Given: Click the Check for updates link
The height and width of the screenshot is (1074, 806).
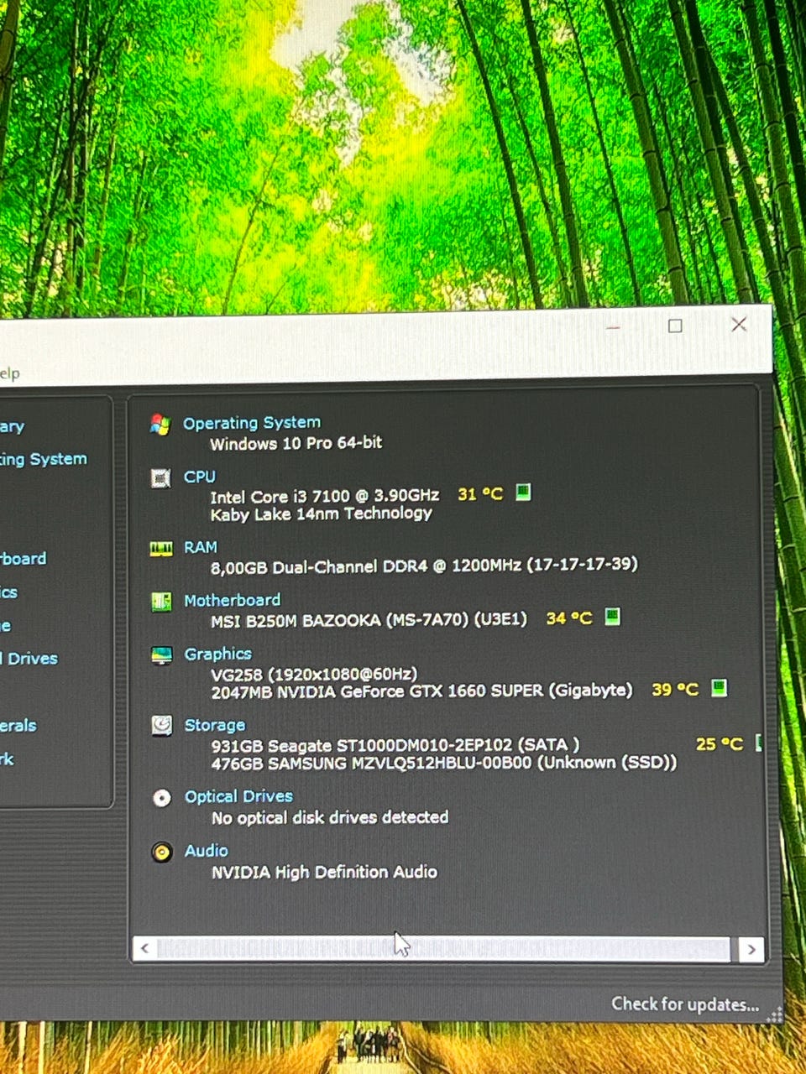Looking at the screenshot, I should [x=684, y=1004].
